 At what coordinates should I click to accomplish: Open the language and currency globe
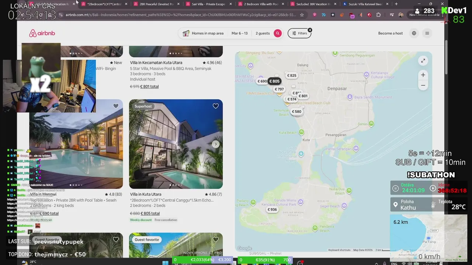pyautogui.click(x=414, y=33)
